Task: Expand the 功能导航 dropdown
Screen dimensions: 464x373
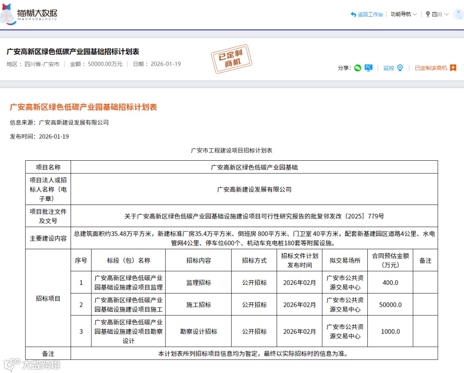Action: pyautogui.click(x=403, y=14)
